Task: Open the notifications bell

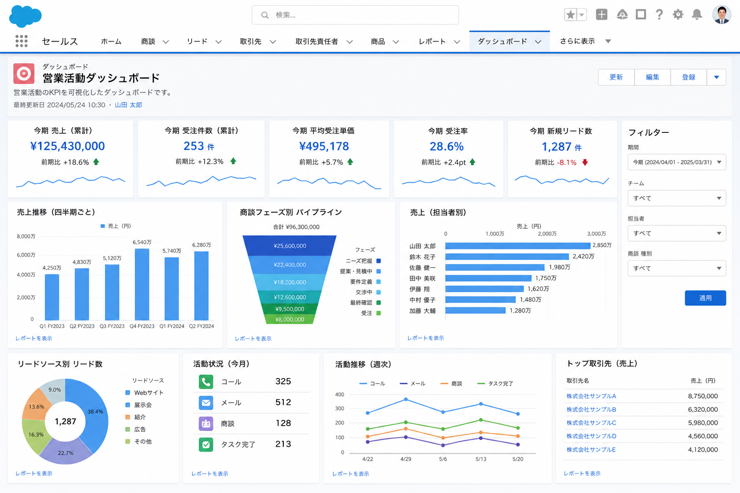Action: (697, 14)
